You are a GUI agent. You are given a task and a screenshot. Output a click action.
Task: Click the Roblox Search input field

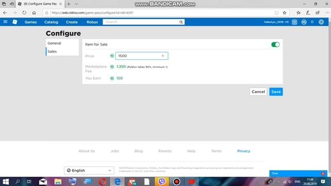tap(141, 22)
